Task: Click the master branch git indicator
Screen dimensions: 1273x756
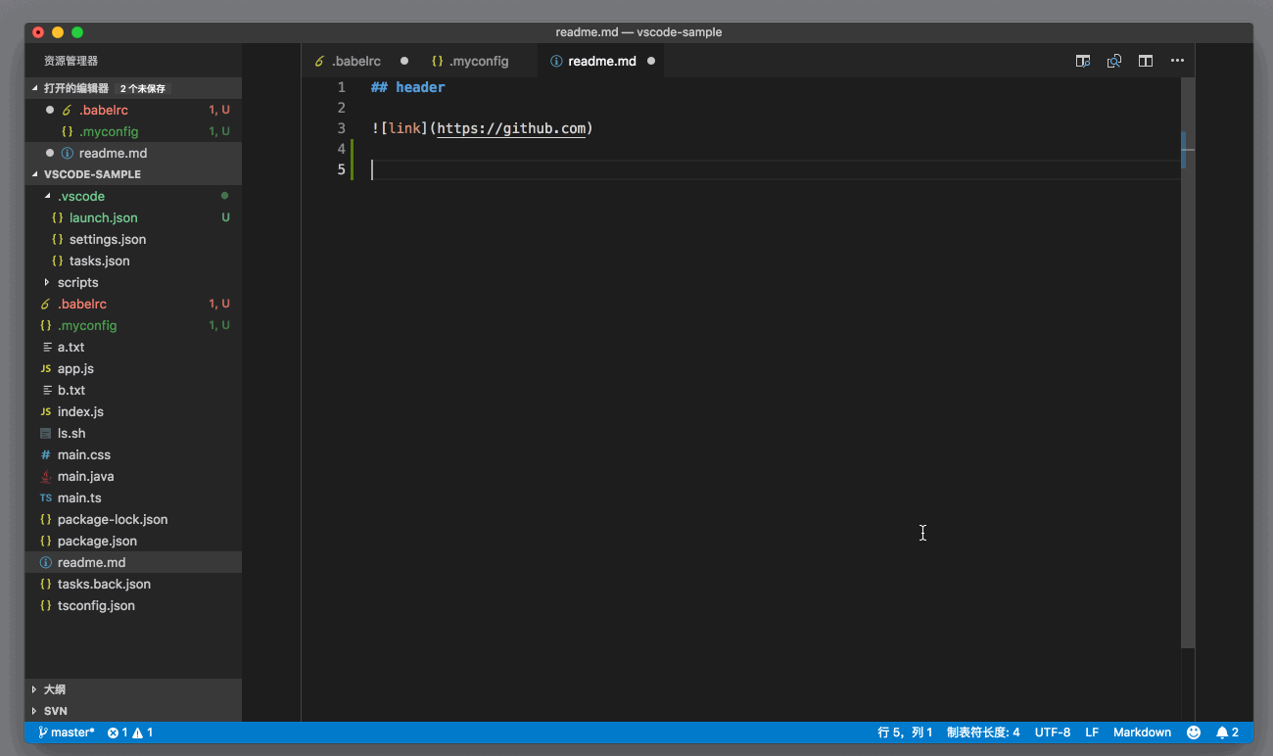Action: 67,732
